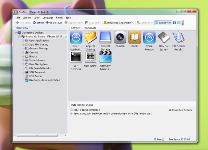Click the New Folder toolbar button
The height and width of the screenshot is (150, 208).
pos(23,23)
